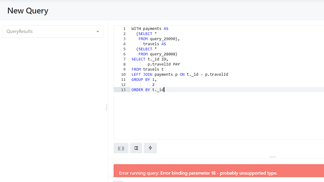Click the "ORDER BY t._id" line
Image resolution: width=324 pixels, height=182 pixels.
(x=147, y=90)
